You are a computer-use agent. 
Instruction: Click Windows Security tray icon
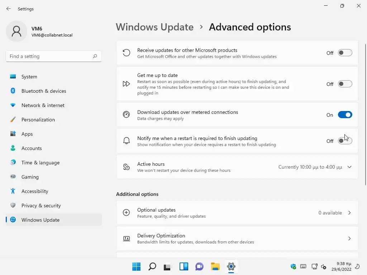click(293, 266)
